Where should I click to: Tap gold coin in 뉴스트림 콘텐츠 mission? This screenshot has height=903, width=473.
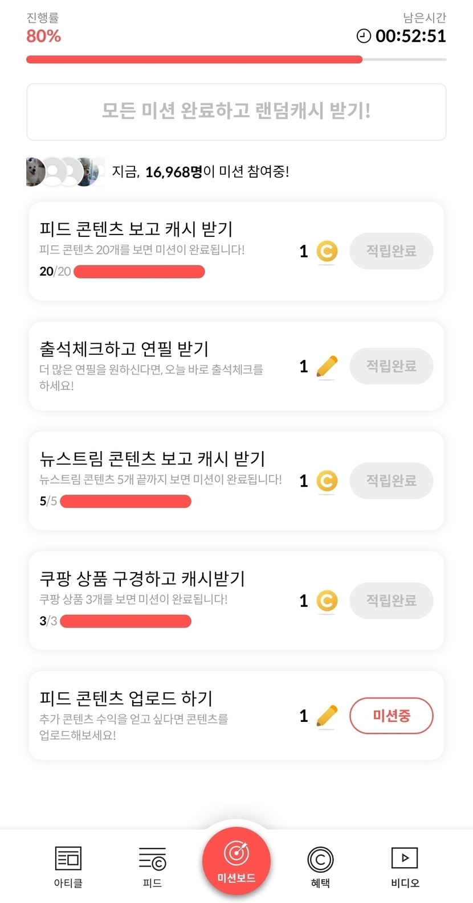(327, 481)
